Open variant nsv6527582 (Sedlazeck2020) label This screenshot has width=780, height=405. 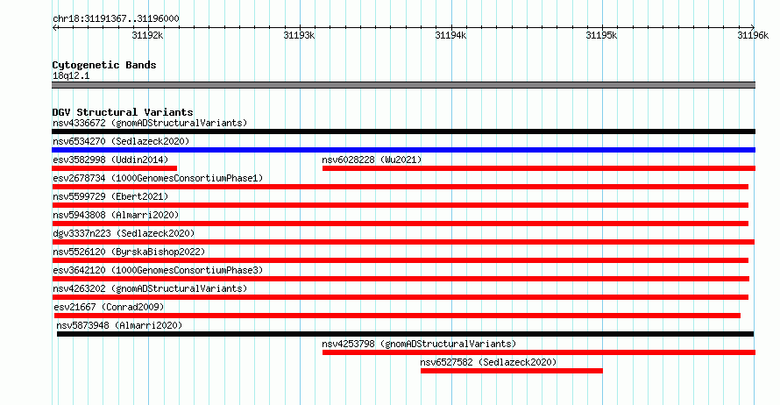488,362
